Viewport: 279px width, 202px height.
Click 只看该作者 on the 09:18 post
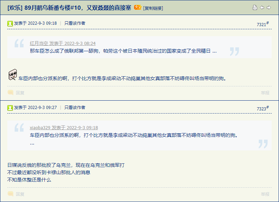[75, 23]
